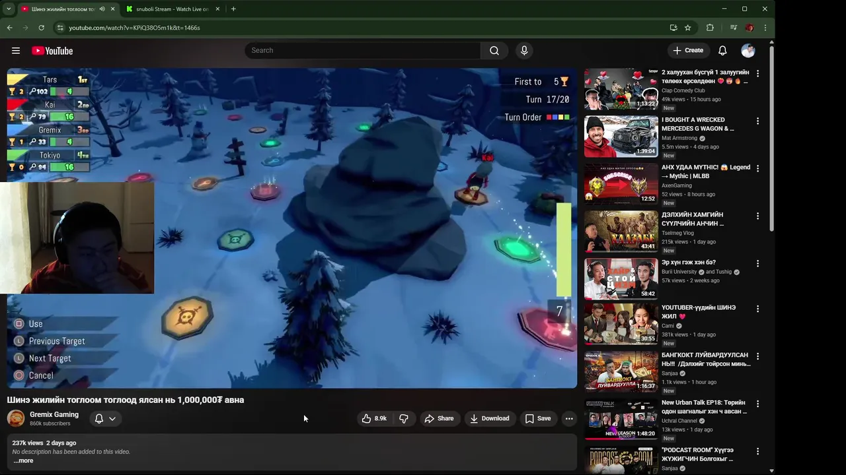Click the Share button

click(x=439, y=418)
